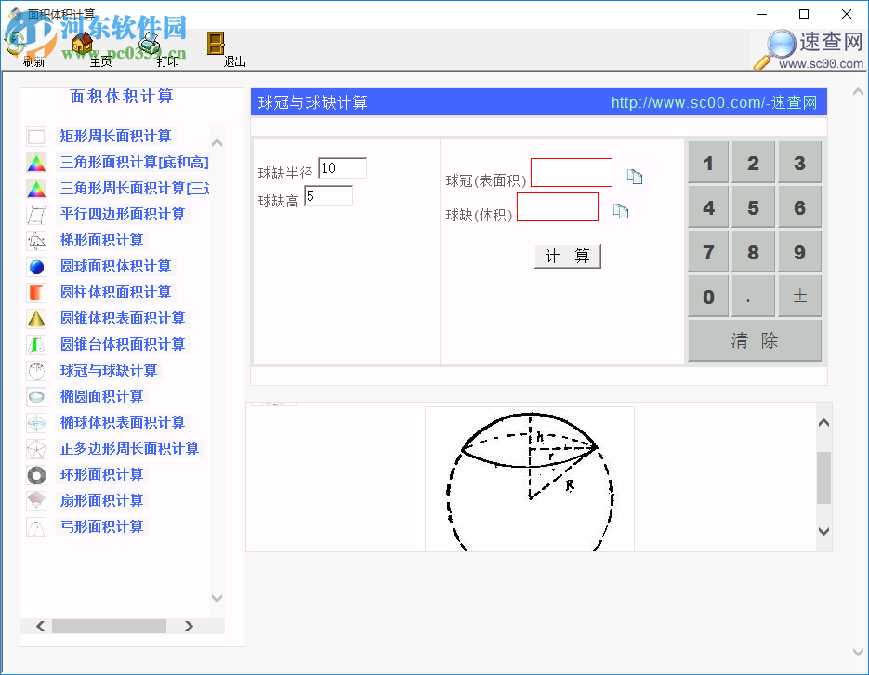
Task: Copy the 球缺(体积) result using copy icon
Action: tap(621, 211)
